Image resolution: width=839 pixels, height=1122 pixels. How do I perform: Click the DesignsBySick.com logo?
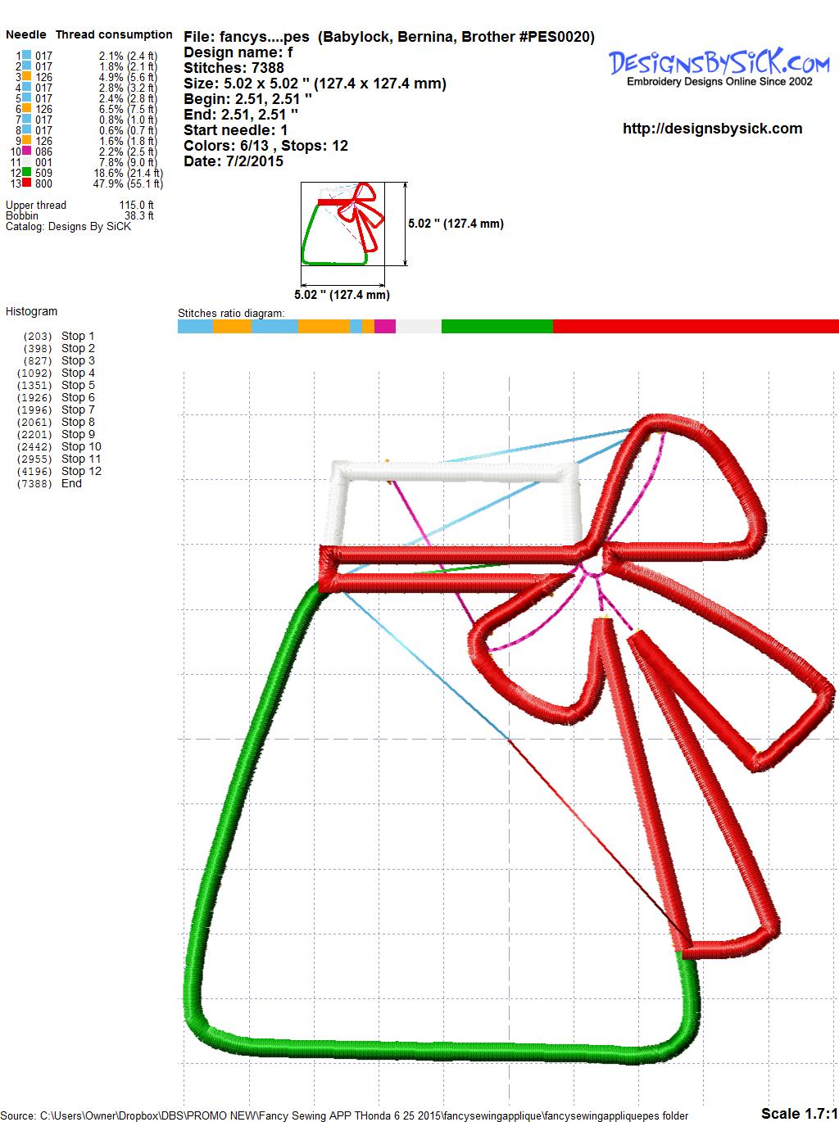(x=719, y=66)
